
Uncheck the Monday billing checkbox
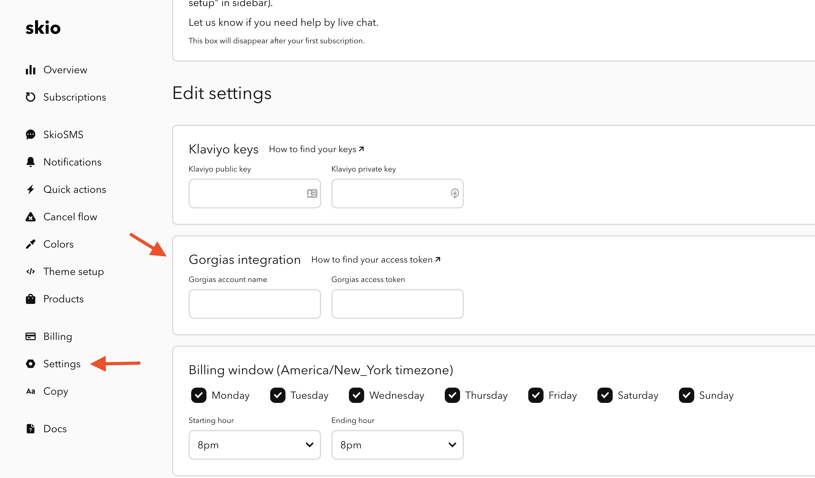pyautogui.click(x=198, y=395)
